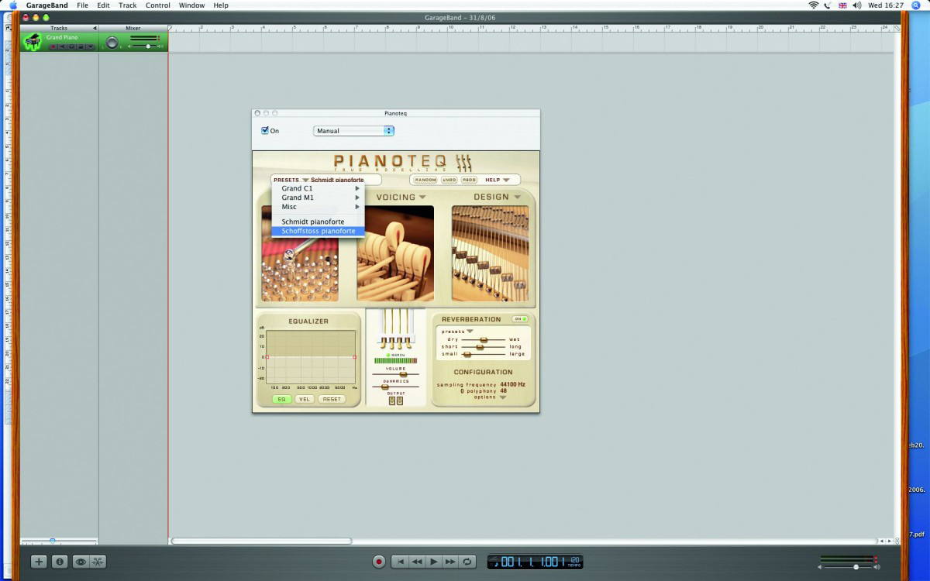
Task: Select the EQ mode button
Action: [281, 399]
